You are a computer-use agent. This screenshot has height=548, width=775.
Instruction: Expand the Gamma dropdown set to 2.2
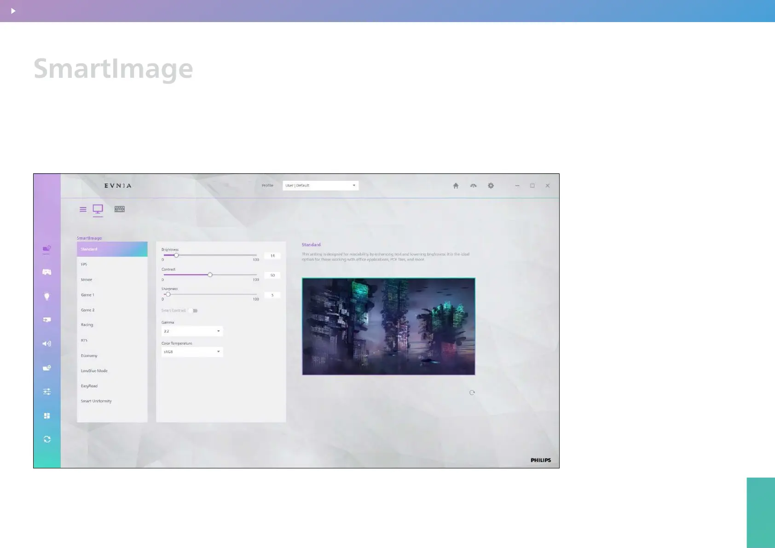[192, 331]
